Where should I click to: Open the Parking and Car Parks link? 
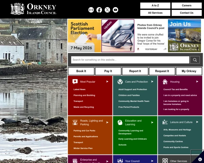pyautogui.click(x=84, y=131)
